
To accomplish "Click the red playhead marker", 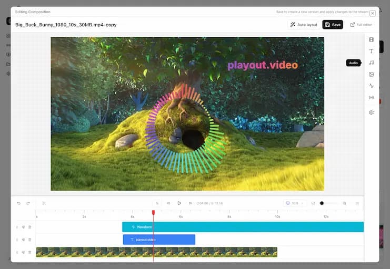I will pyautogui.click(x=154, y=213).
